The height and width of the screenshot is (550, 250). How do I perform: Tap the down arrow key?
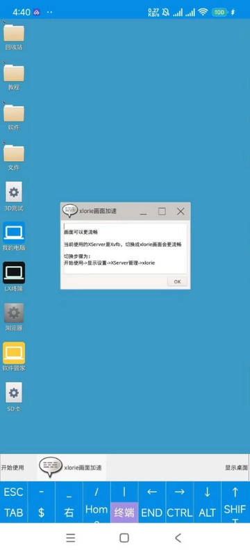[207, 492]
